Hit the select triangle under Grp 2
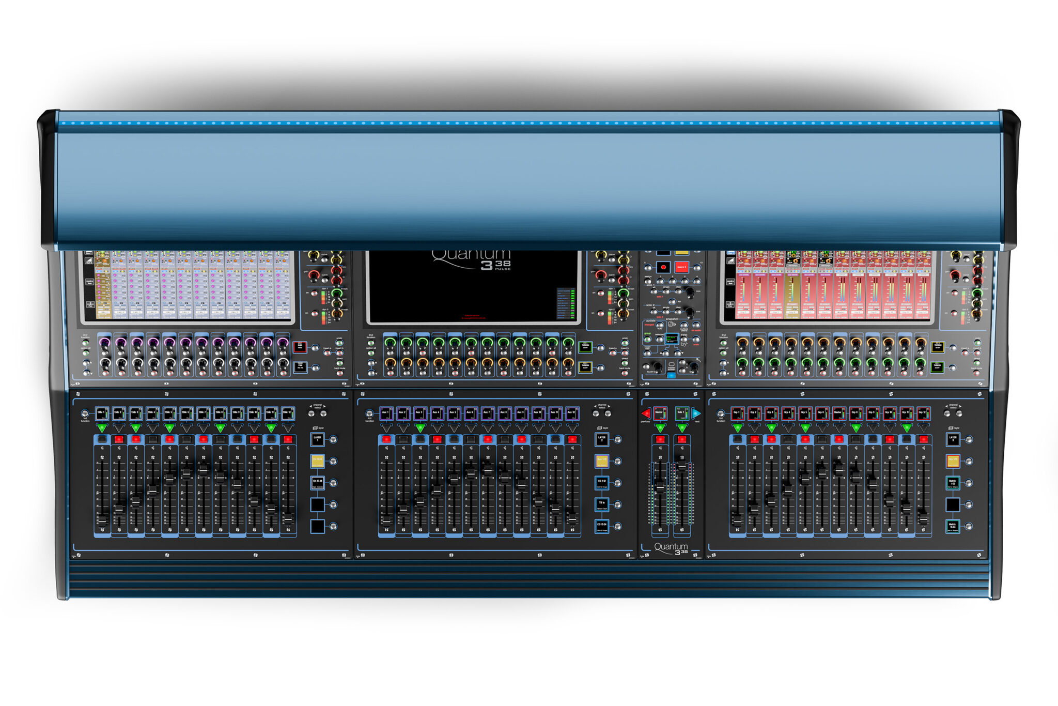The image size is (1058, 706). [x=755, y=428]
